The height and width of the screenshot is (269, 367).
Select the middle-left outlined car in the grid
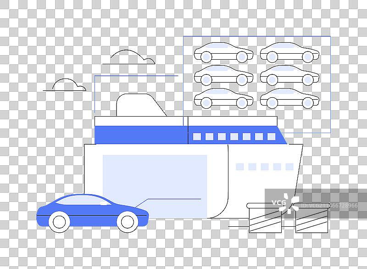(223, 75)
